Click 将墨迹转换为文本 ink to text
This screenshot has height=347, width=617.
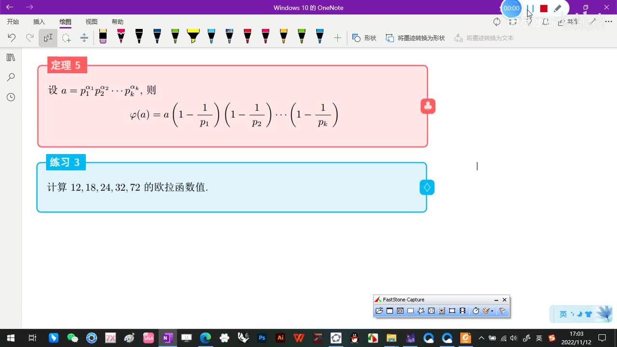(x=484, y=38)
